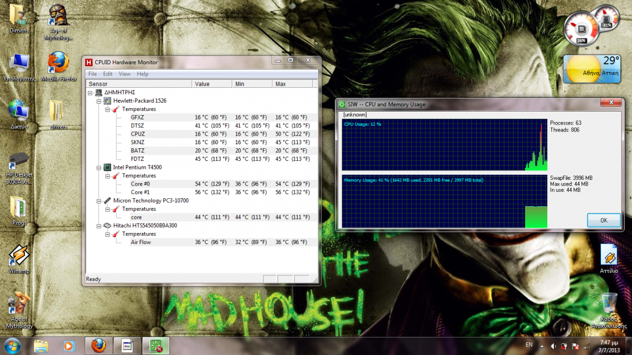
Task: Collapse the Micron Technology PC3-10700 node
Action: pyautogui.click(x=99, y=200)
